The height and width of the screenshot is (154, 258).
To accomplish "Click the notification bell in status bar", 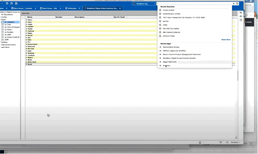I will (x=200, y=142).
